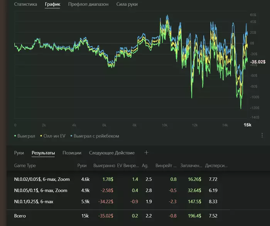The height and width of the screenshot is (226, 270).
Task: Toggle the blue Выиграл с рейкбеком series
Action: pos(95,136)
